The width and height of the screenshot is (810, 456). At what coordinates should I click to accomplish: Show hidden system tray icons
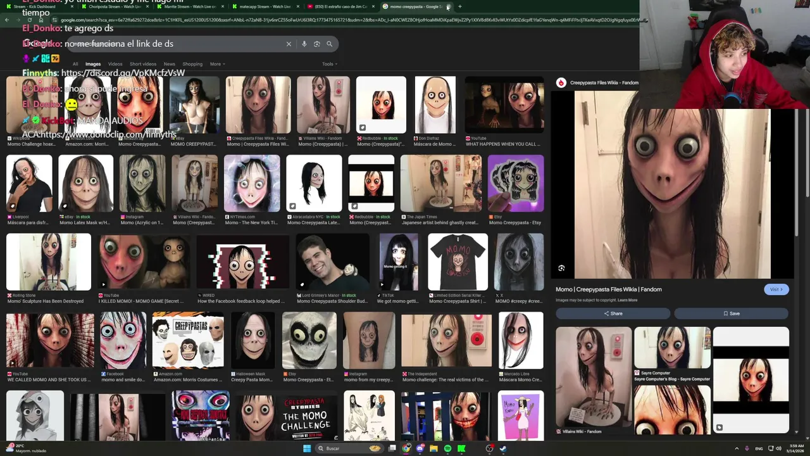737,448
